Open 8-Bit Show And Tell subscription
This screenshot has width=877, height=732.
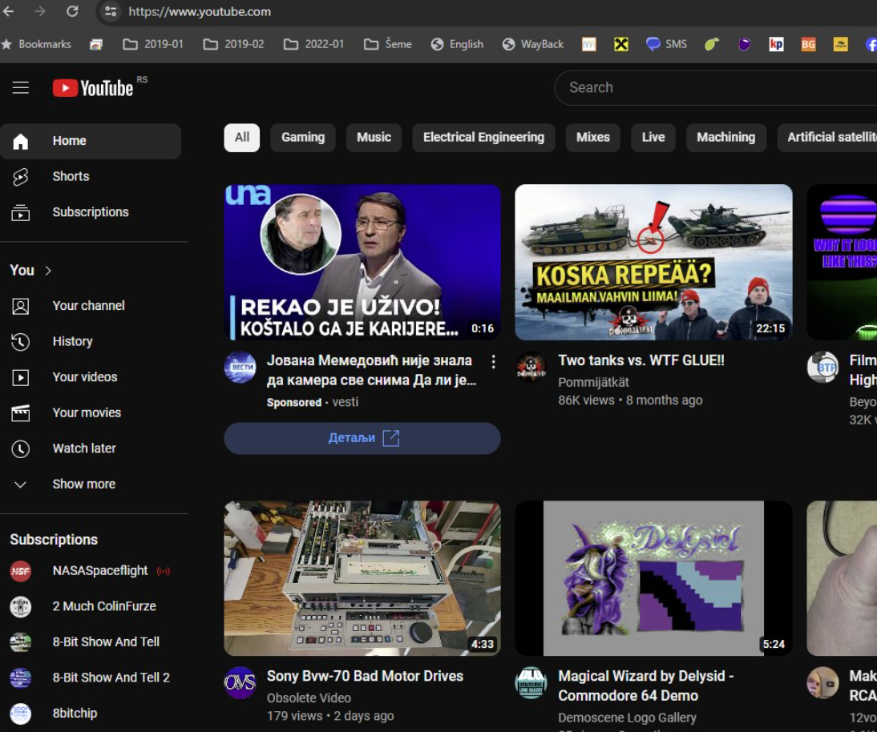pyautogui.click(x=91, y=642)
